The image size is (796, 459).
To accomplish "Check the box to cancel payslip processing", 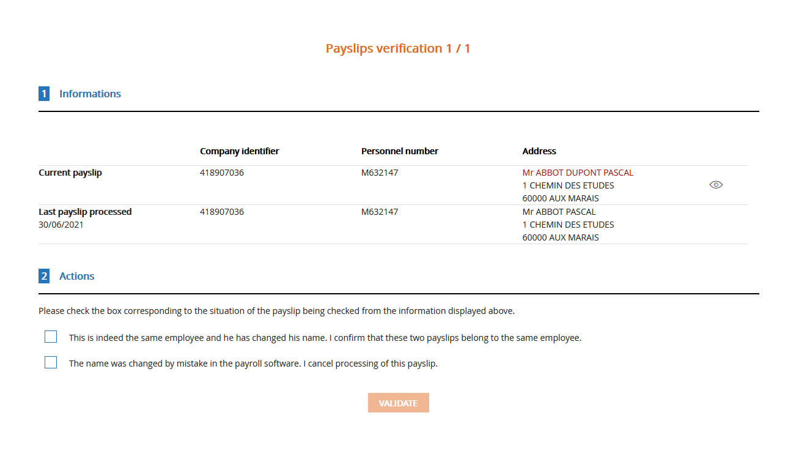I will click(x=50, y=362).
